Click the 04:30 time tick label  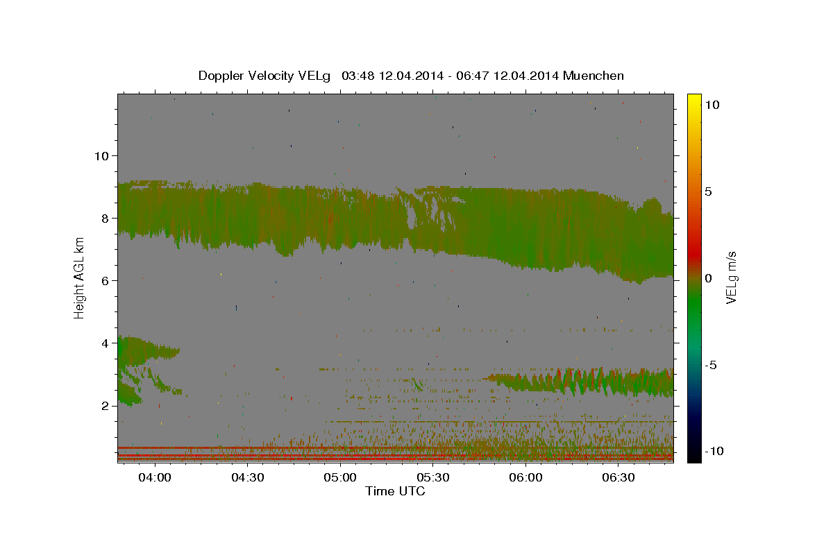(x=247, y=478)
